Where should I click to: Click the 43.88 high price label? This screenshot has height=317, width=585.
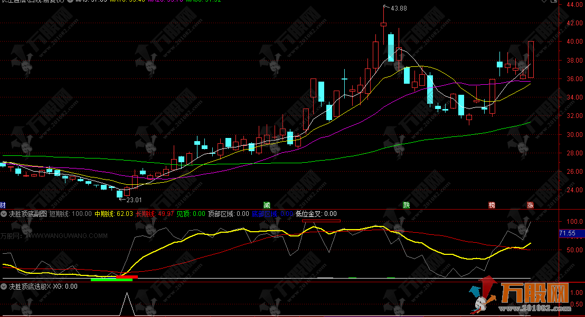click(x=399, y=8)
